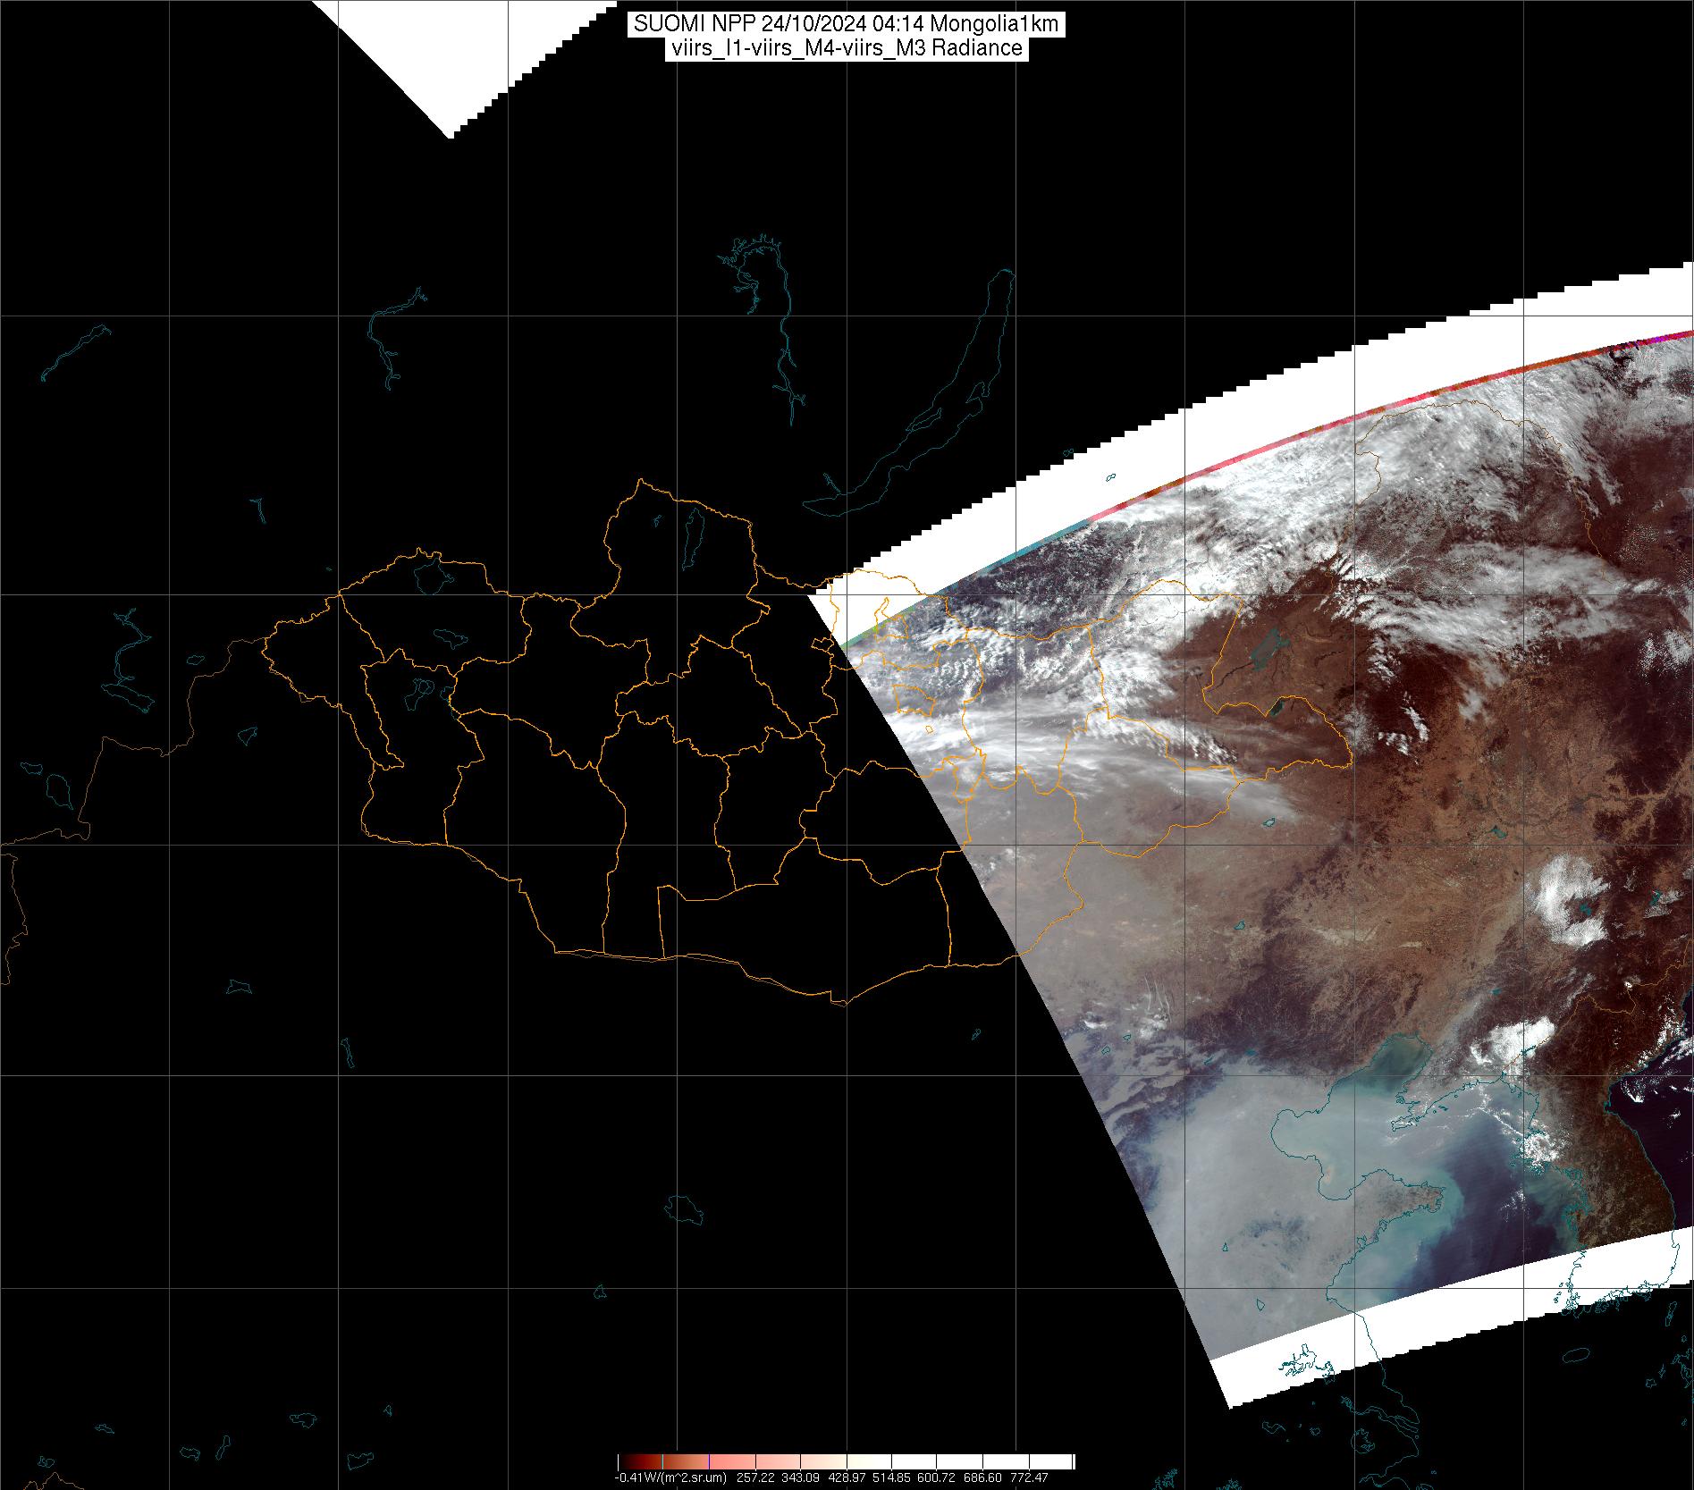This screenshot has height=1490, width=1694.
Task: Click the -0.41W/(m^2.sr.um) units label
Action: coord(670,1478)
